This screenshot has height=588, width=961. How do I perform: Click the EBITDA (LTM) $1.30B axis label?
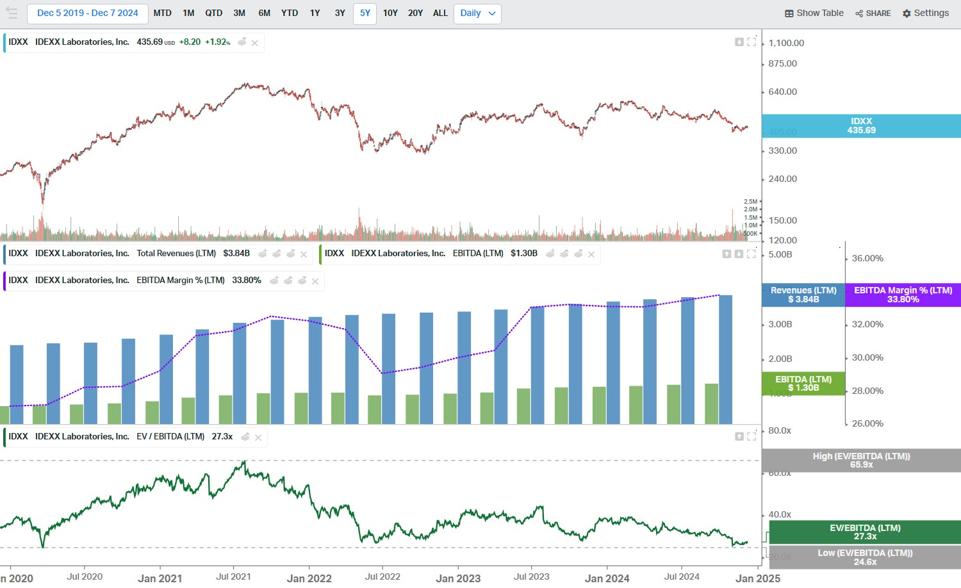click(x=803, y=384)
